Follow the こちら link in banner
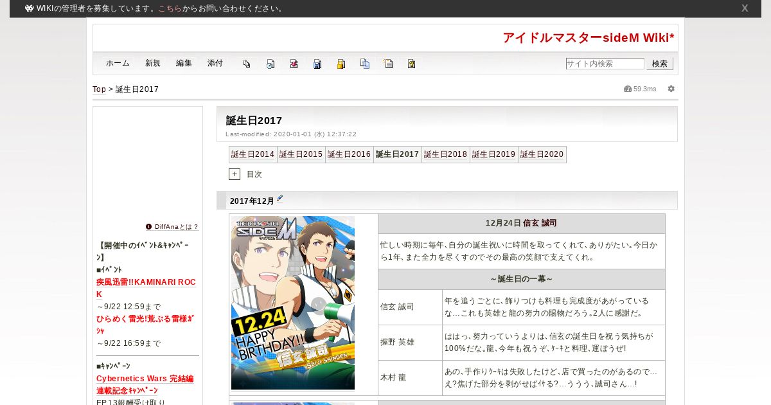This screenshot has width=771, height=405. tap(170, 8)
